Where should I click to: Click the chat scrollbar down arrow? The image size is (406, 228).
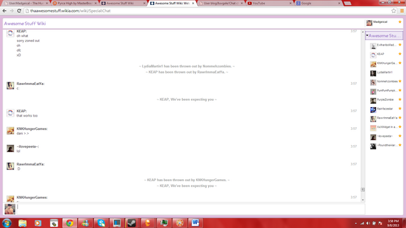(x=363, y=200)
